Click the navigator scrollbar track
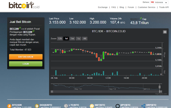This screenshot has height=108, width=171. 106,92
